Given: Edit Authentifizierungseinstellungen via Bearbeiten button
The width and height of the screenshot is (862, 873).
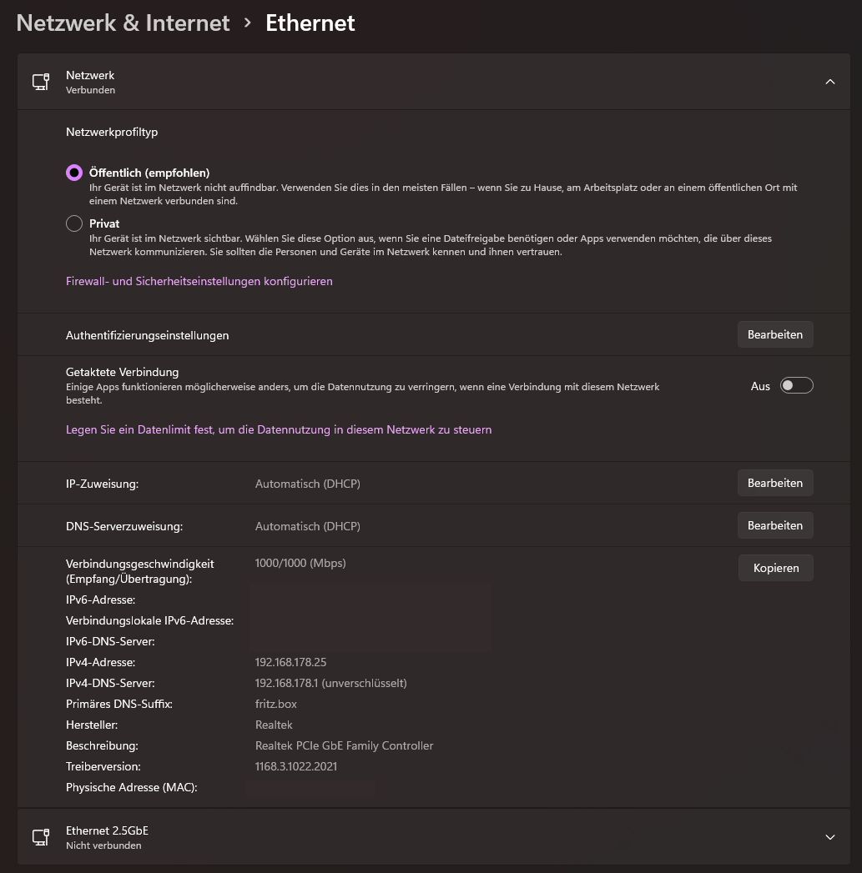Looking at the screenshot, I should pyautogui.click(x=774, y=334).
